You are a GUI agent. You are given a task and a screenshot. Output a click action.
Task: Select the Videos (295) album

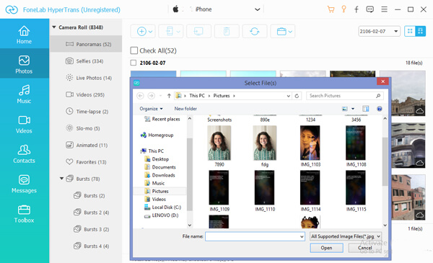click(86, 94)
